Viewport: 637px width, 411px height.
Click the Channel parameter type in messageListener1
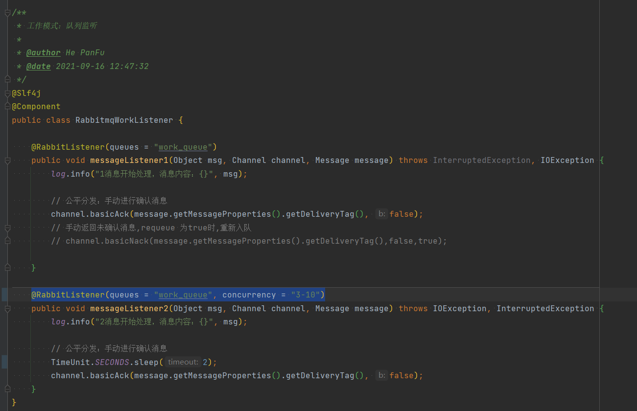[249, 160]
